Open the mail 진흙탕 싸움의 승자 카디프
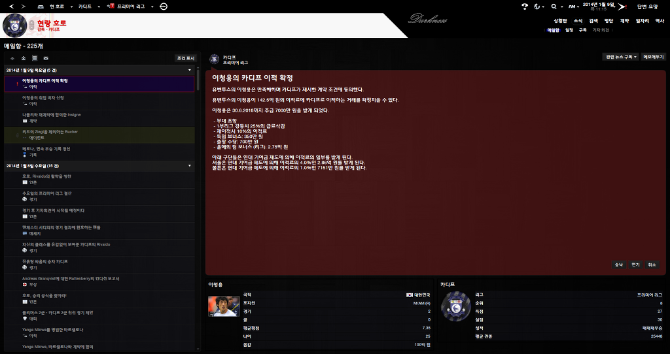This screenshot has height=354, width=670. [99, 265]
